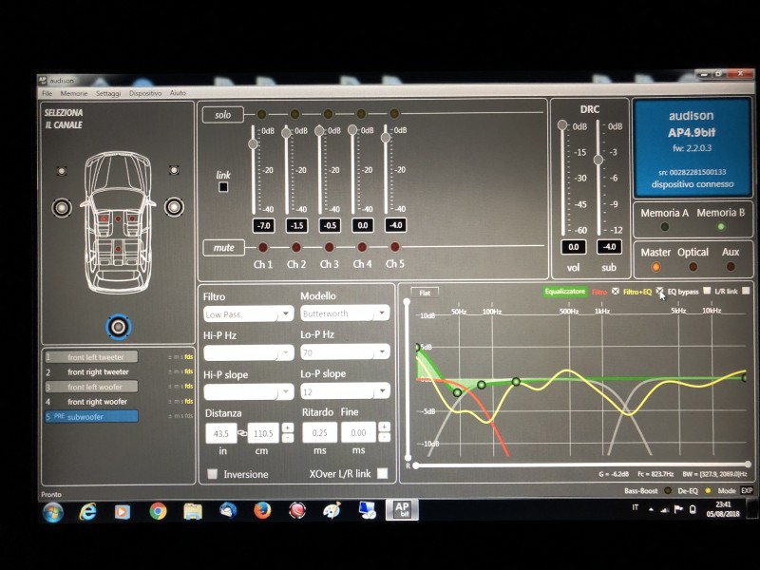The image size is (760, 570).
Task: Select front right tweeter channel row
Action: 91,372
